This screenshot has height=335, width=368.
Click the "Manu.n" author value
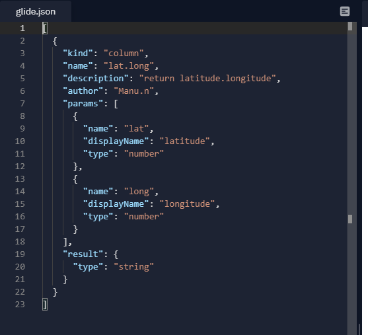[x=133, y=91]
